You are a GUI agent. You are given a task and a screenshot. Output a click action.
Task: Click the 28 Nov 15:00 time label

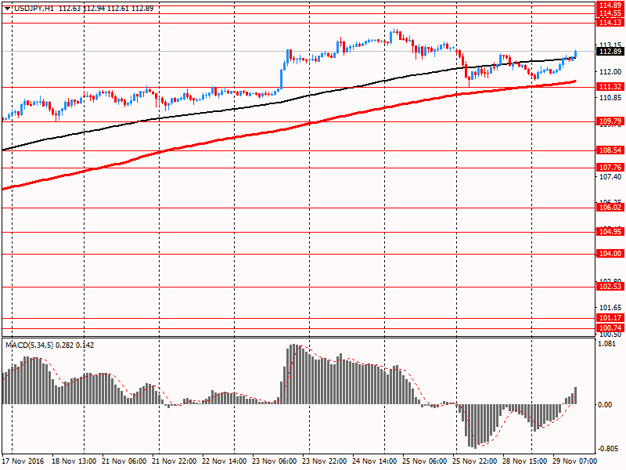524,461
